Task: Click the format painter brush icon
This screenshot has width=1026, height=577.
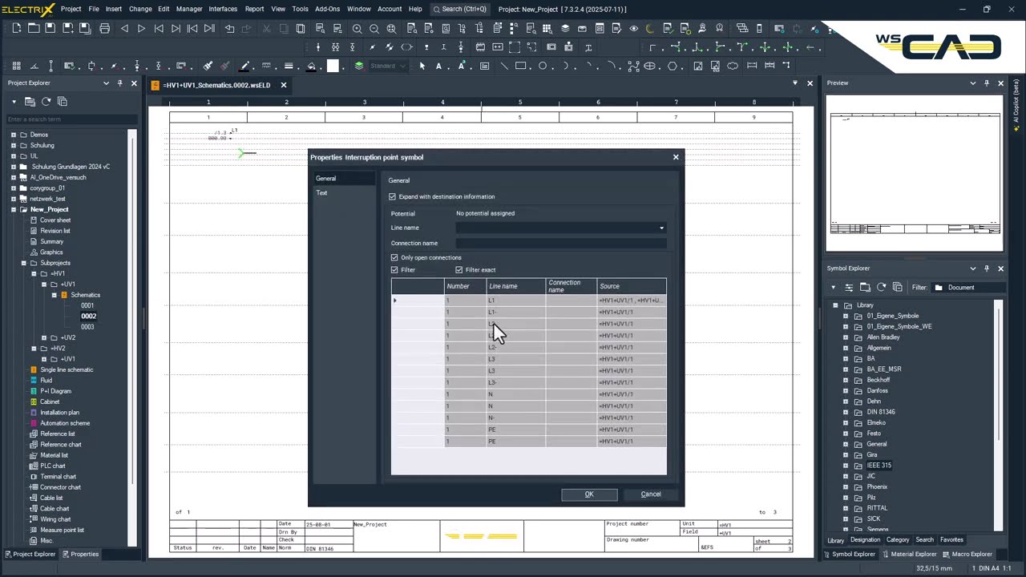Action: (208, 66)
